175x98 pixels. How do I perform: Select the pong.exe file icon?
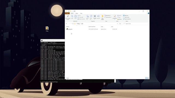tap(67, 29)
